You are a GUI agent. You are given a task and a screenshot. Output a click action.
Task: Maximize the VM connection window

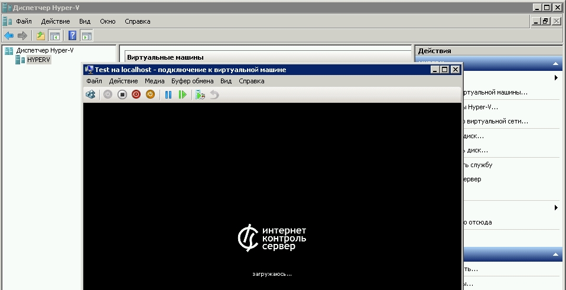[x=445, y=70]
